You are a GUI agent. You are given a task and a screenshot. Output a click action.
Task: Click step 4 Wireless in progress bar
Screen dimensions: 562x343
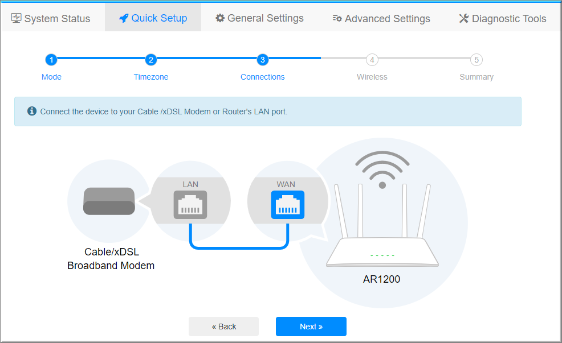point(372,60)
